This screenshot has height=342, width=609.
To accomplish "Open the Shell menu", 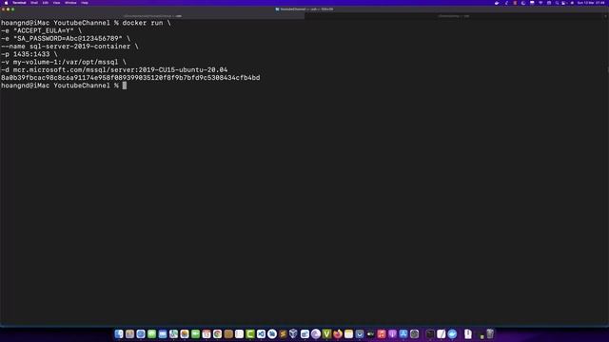I will [x=34, y=3].
